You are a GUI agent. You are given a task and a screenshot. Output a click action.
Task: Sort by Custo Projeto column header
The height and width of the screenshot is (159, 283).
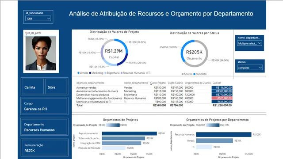click(x=158, y=83)
